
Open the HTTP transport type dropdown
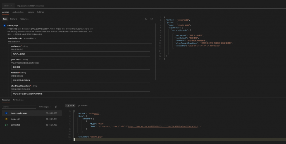click(8, 6)
